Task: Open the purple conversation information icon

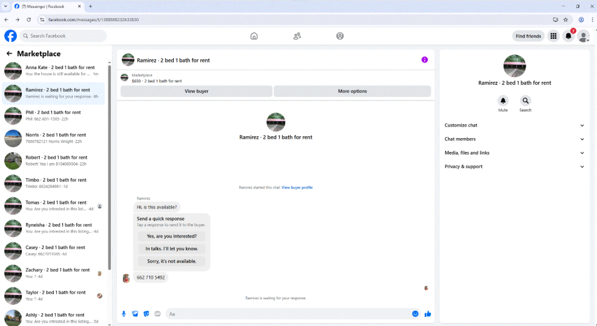Action: pos(424,60)
